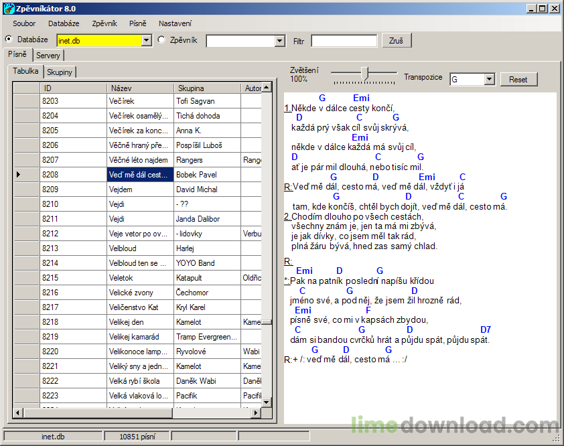Switch to the Servery tab

click(x=48, y=56)
